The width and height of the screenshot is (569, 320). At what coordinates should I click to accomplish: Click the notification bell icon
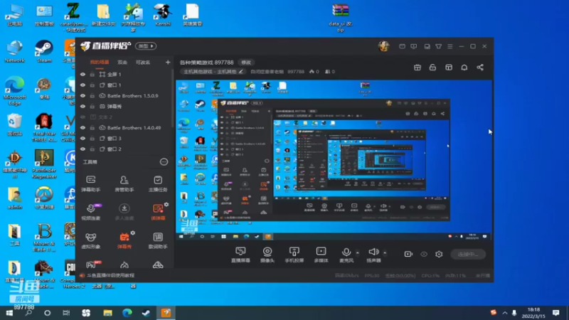[464, 68]
